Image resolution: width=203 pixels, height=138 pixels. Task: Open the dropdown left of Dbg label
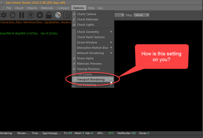tap(119, 15)
